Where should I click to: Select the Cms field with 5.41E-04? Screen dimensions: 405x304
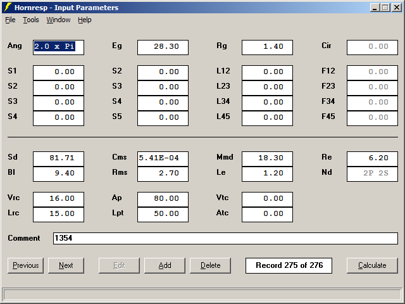(163, 158)
